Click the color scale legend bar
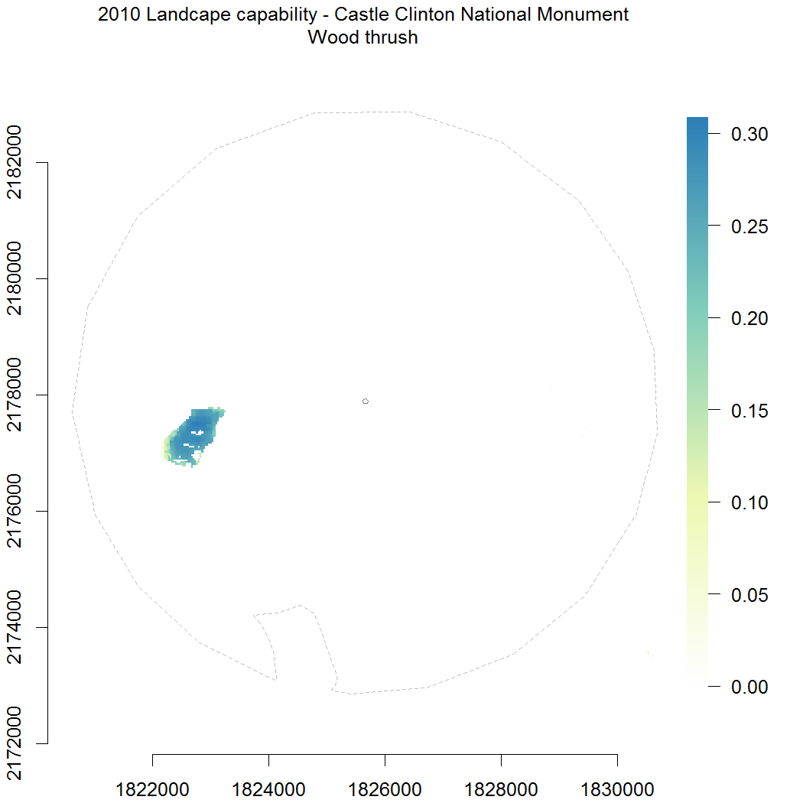This screenshot has height=803, width=803. (697, 401)
